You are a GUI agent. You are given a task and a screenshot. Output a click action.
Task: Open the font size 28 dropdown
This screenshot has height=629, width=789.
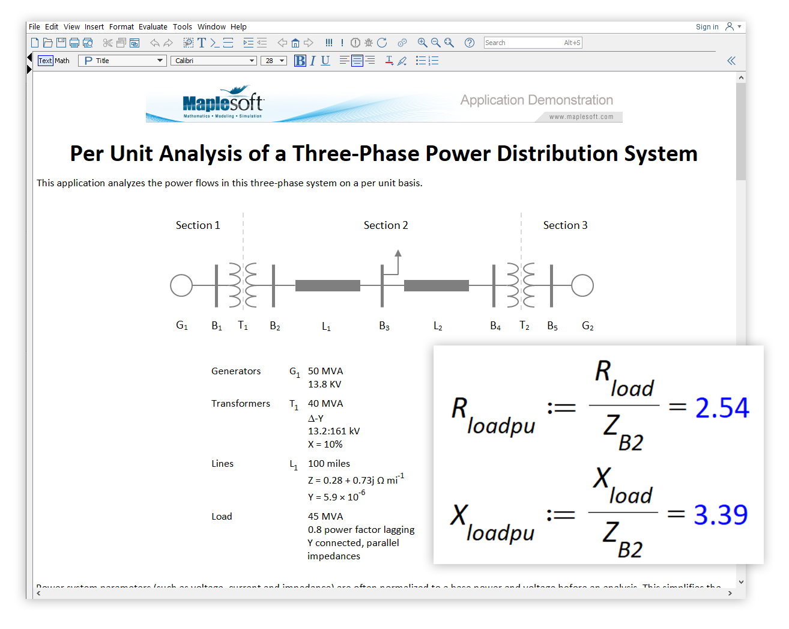click(282, 61)
